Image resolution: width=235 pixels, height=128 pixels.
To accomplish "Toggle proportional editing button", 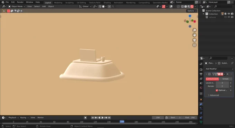I will coord(109,7).
